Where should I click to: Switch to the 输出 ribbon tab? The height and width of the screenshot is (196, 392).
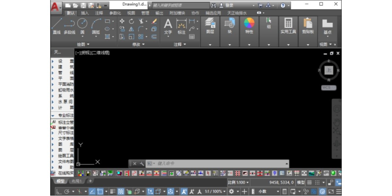tap(159, 13)
